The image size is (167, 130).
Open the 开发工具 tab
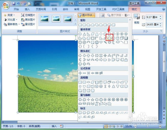click(101, 9)
